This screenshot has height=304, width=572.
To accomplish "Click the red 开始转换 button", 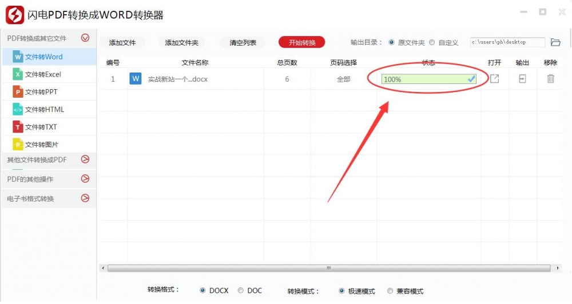I will pyautogui.click(x=301, y=42).
